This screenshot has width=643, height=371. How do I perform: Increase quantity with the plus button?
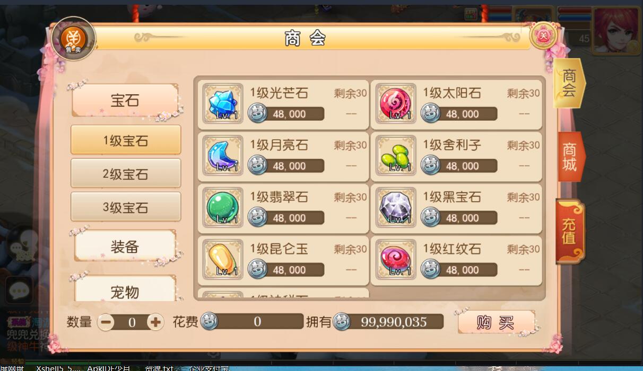coord(155,322)
